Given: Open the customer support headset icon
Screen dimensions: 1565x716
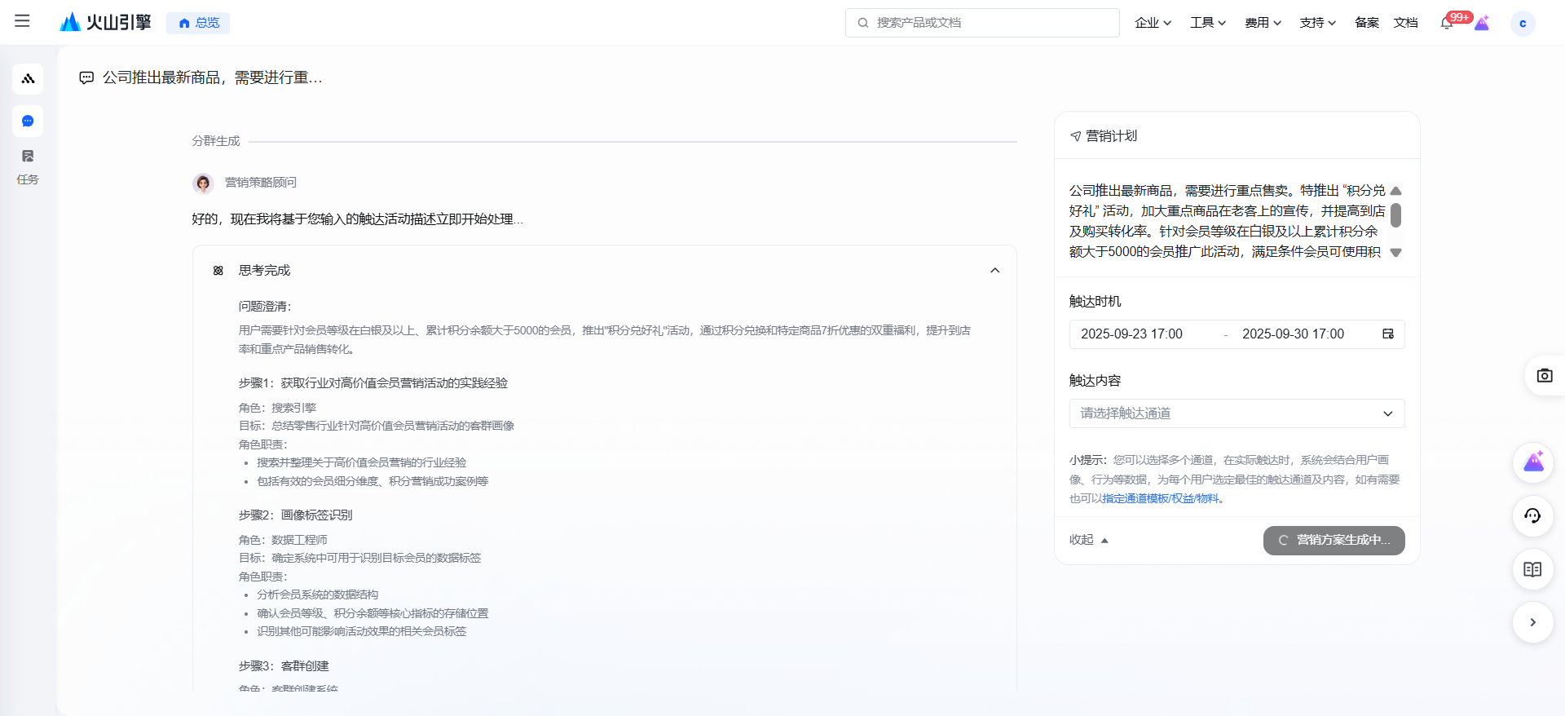Looking at the screenshot, I should click(1532, 516).
